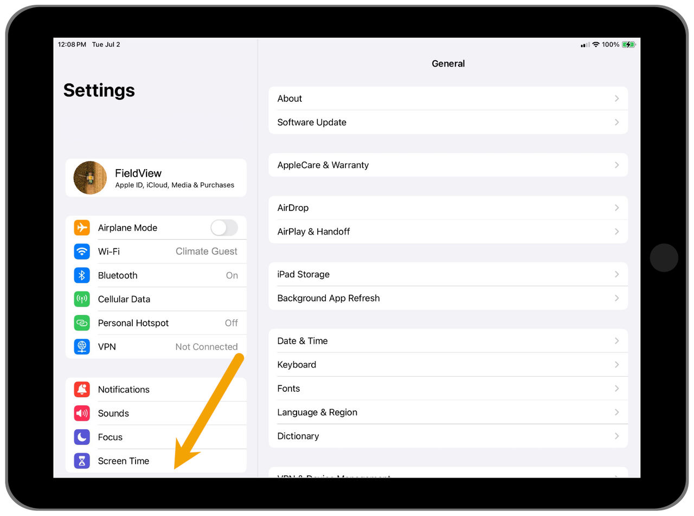Open the Dictionary settings row
The height and width of the screenshot is (516, 694).
pos(448,436)
